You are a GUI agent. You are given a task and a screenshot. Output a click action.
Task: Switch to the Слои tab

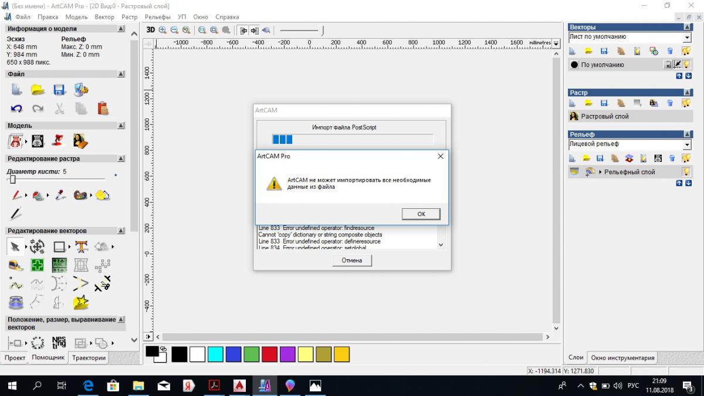[x=576, y=357]
